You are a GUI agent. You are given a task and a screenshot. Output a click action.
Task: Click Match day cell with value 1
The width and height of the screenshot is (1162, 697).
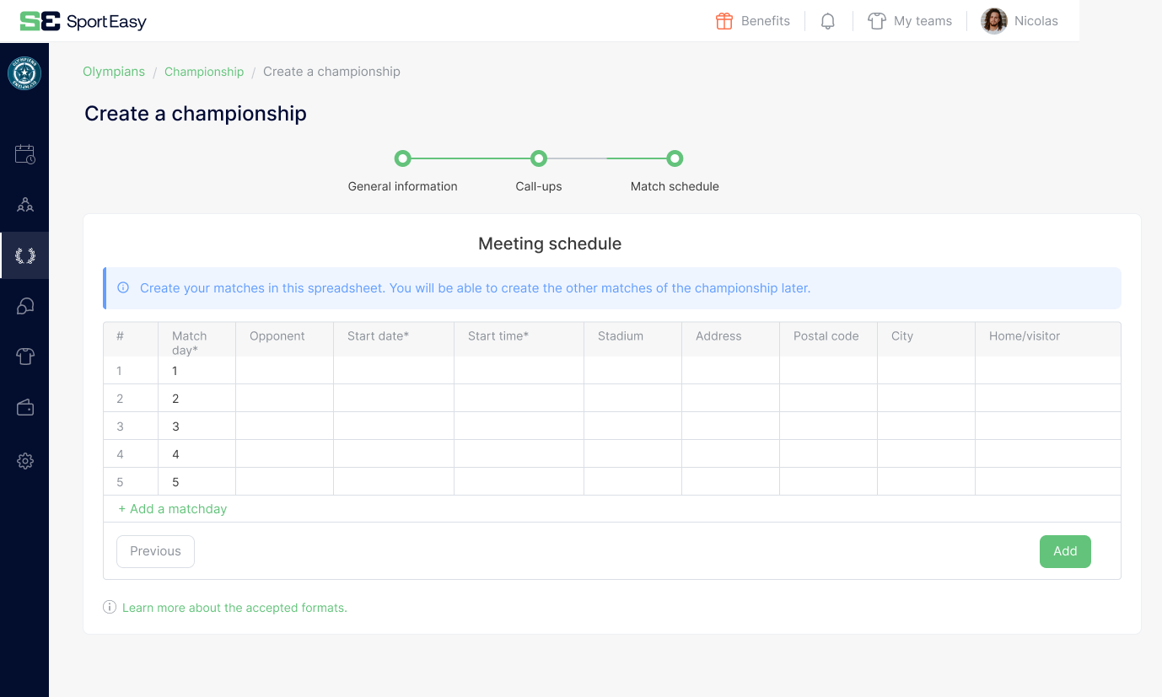point(196,371)
